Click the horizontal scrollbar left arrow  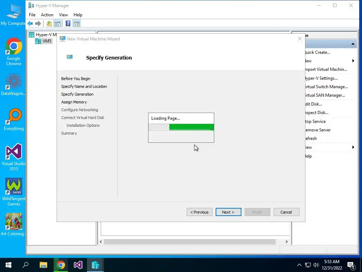click(x=101, y=242)
